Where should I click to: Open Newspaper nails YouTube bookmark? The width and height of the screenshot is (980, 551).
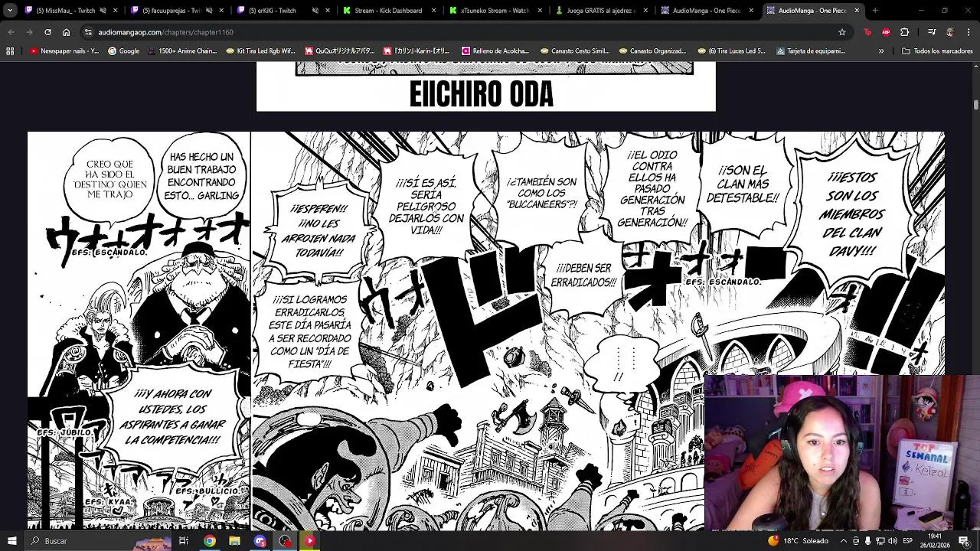click(x=64, y=51)
